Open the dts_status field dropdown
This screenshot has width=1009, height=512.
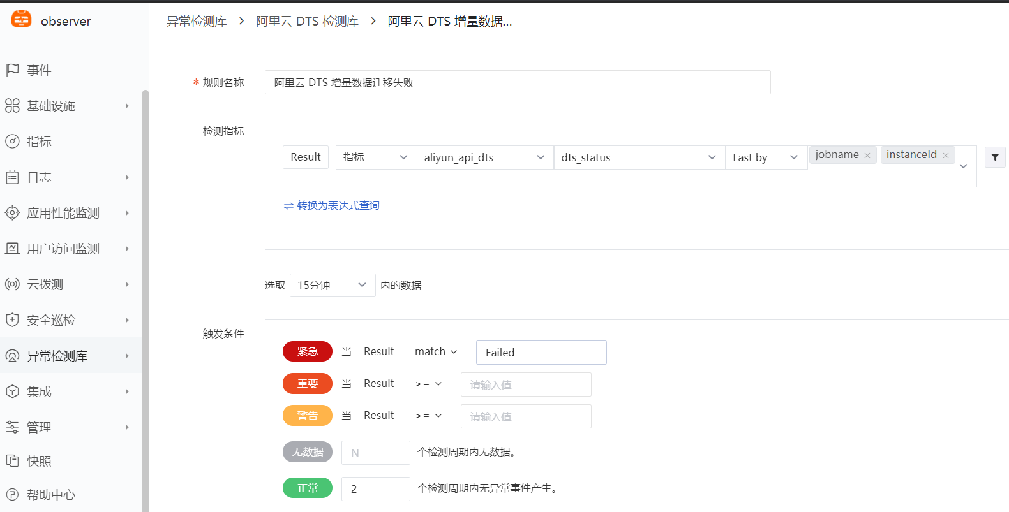(x=639, y=157)
